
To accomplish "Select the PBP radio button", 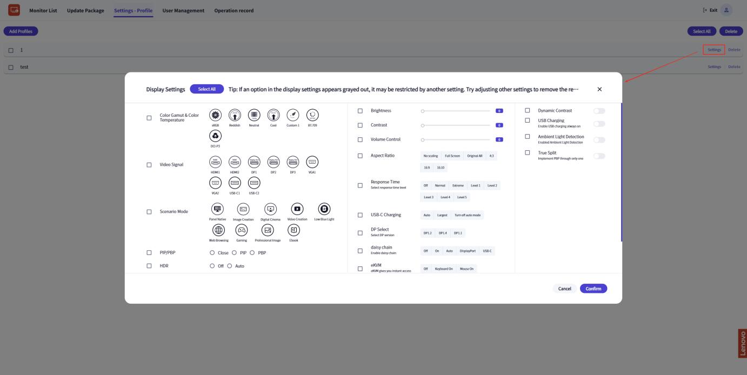I will [252, 253].
